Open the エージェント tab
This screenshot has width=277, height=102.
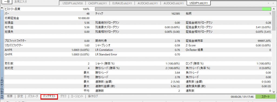(x=77, y=96)
